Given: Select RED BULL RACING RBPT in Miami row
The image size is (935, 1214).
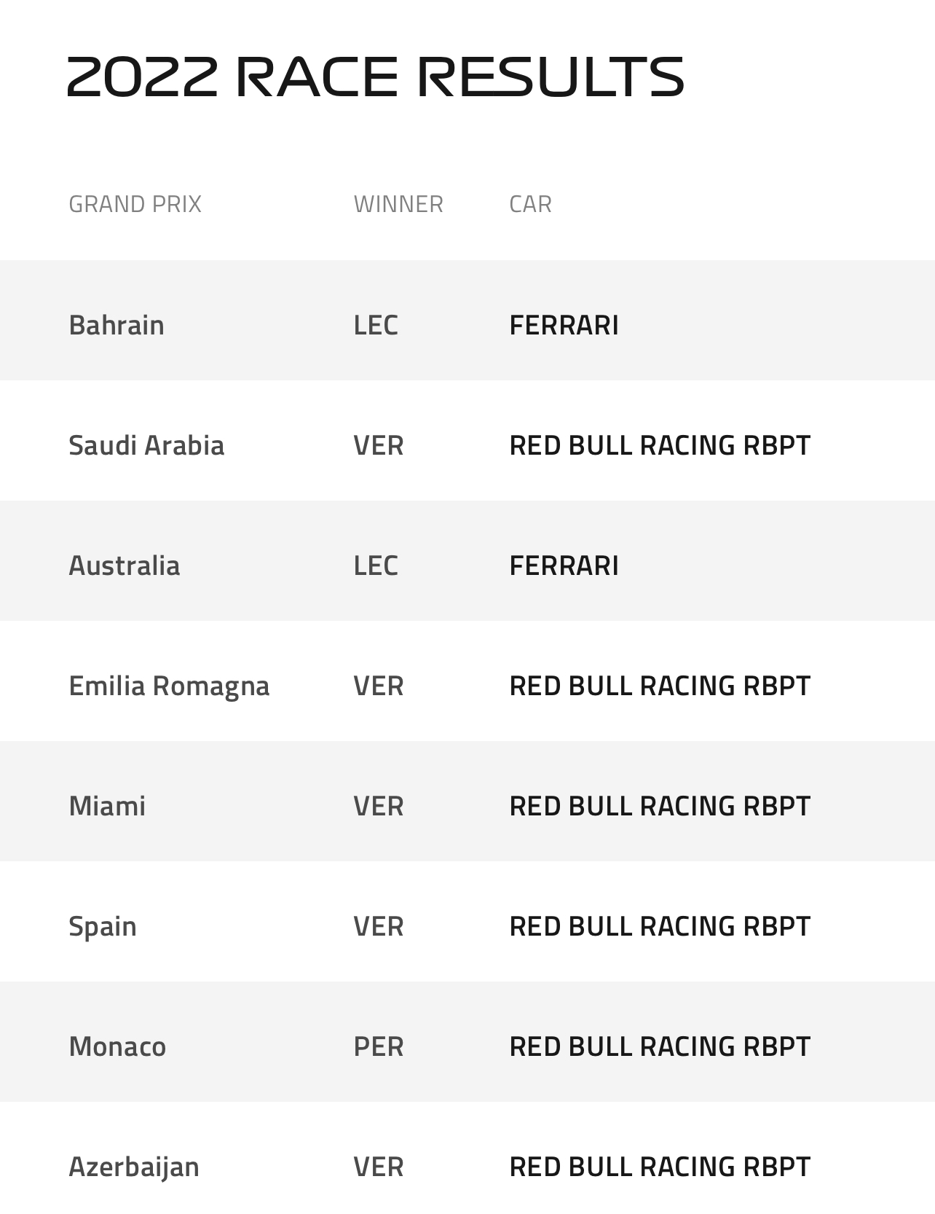Looking at the screenshot, I should (x=660, y=806).
